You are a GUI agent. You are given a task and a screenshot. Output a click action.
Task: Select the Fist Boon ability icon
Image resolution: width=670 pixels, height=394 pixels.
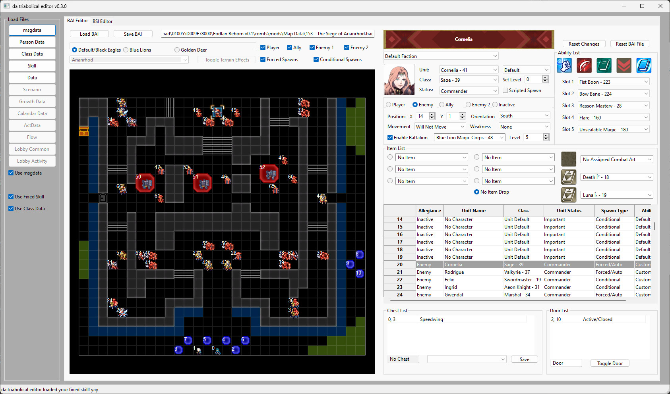(564, 65)
